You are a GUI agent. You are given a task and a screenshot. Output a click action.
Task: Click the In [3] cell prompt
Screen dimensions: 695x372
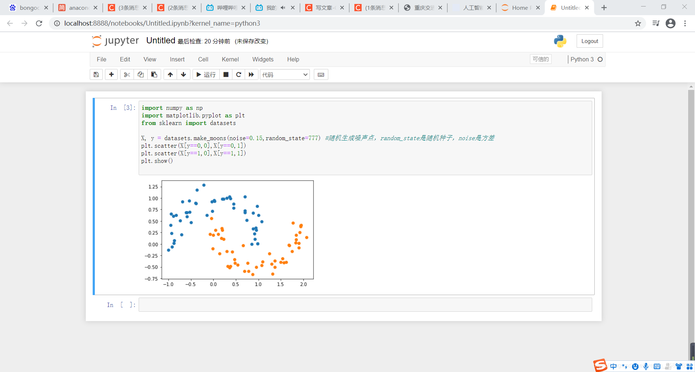pyautogui.click(x=123, y=108)
